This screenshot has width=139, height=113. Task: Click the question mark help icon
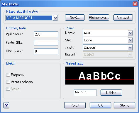pos(6,105)
